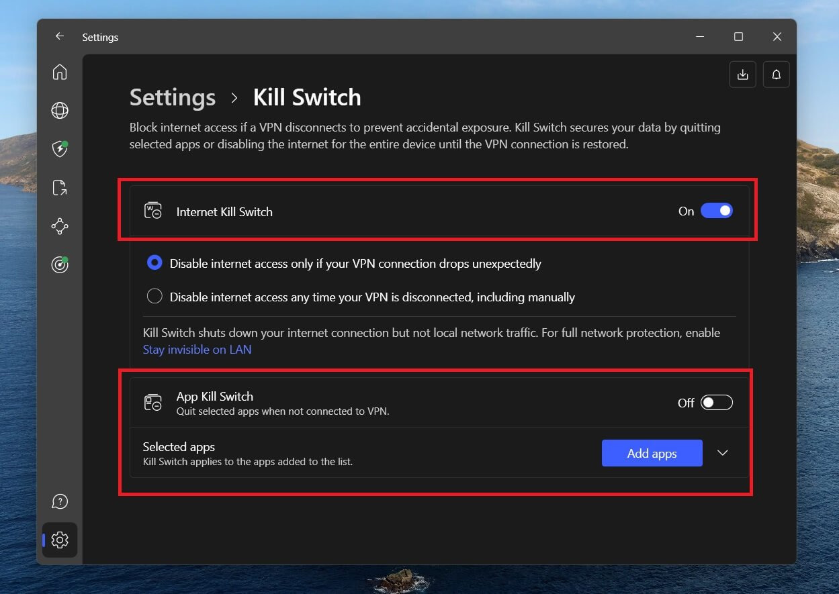Open the Dark Web Monitor radar icon
This screenshot has width=839, height=594.
click(x=60, y=265)
